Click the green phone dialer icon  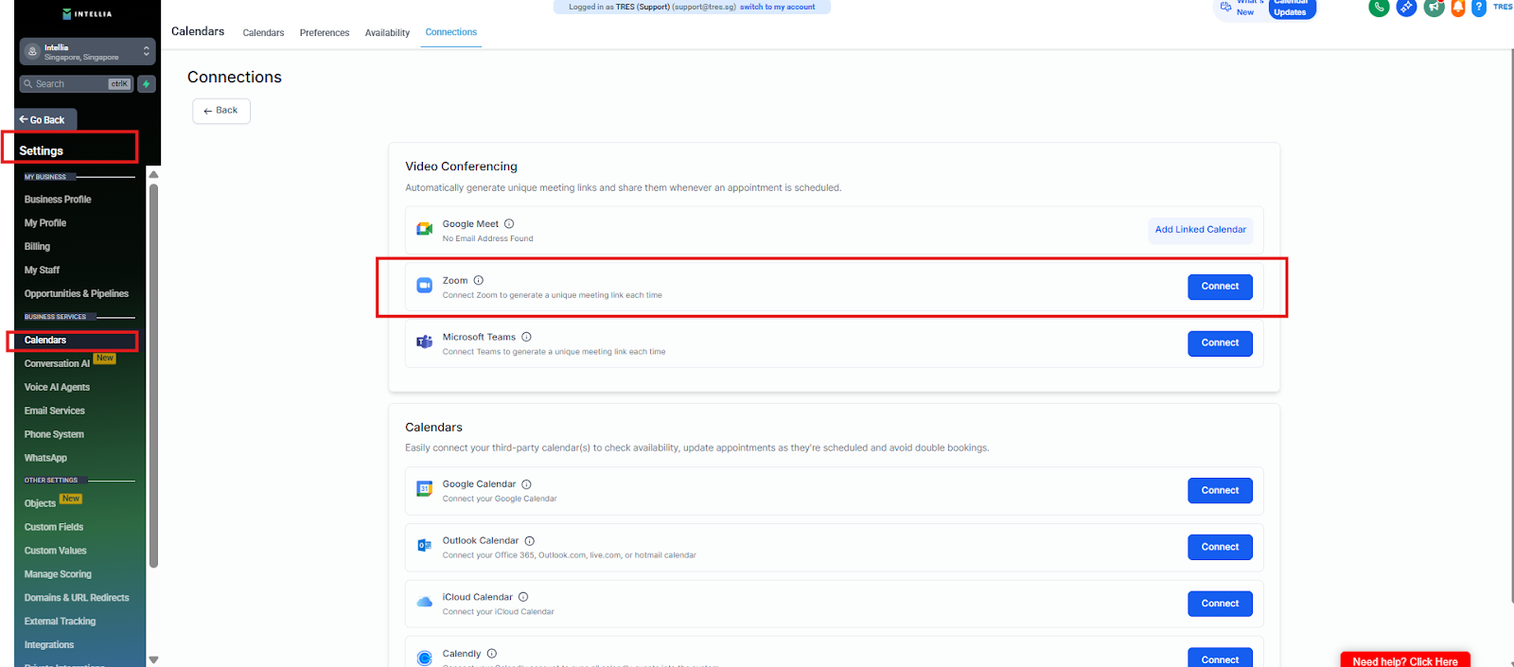[1379, 8]
